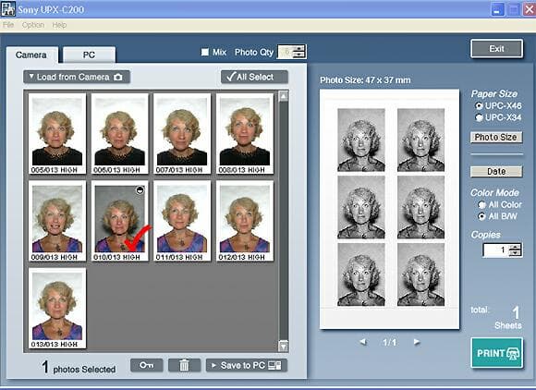Click the Photo Size button

point(496,137)
